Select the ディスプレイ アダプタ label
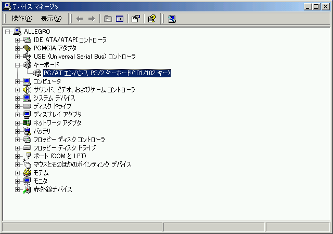333x234 pixels. click(58, 115)
